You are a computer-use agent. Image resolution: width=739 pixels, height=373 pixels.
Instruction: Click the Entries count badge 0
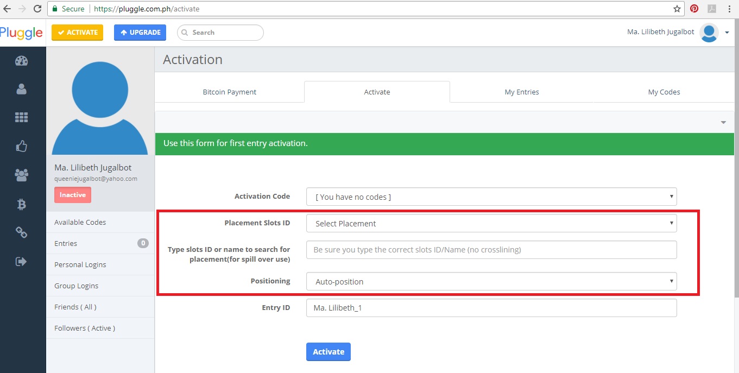[x=143, y=243]
